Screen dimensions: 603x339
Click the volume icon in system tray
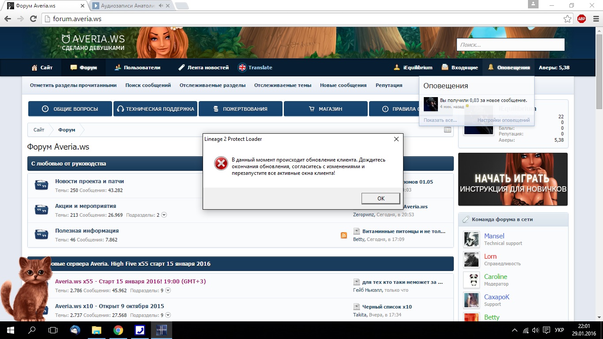pyautogui.click(x=535, y=330)
